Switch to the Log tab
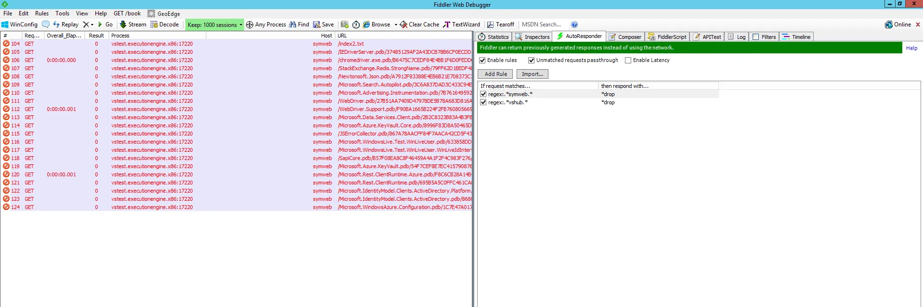923x307 pixels. (x=737, y=37)
